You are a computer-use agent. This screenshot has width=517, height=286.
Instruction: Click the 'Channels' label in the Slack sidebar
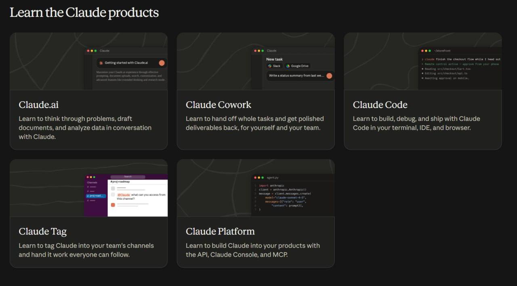point(92,182)
